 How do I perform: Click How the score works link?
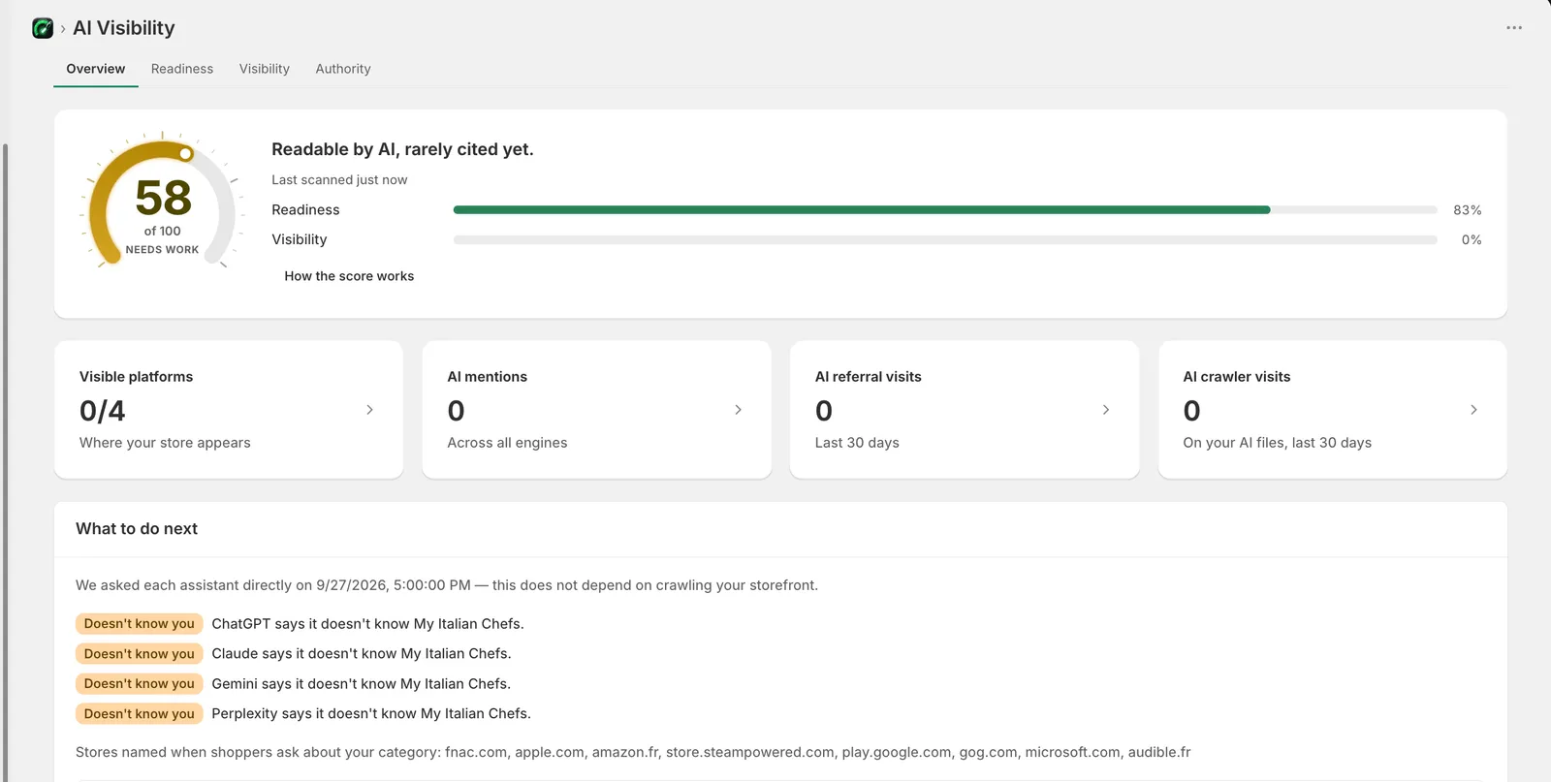point(349,276)
